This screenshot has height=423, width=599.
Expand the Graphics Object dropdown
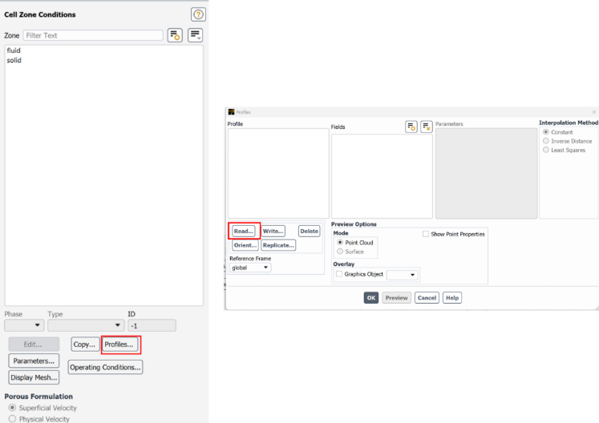pyautogui.click(x=403, y=275)
